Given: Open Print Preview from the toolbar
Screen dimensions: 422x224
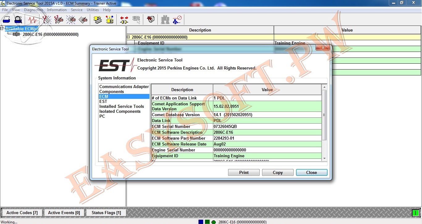Looking at the screenshot, I should [x=19, y=20].
